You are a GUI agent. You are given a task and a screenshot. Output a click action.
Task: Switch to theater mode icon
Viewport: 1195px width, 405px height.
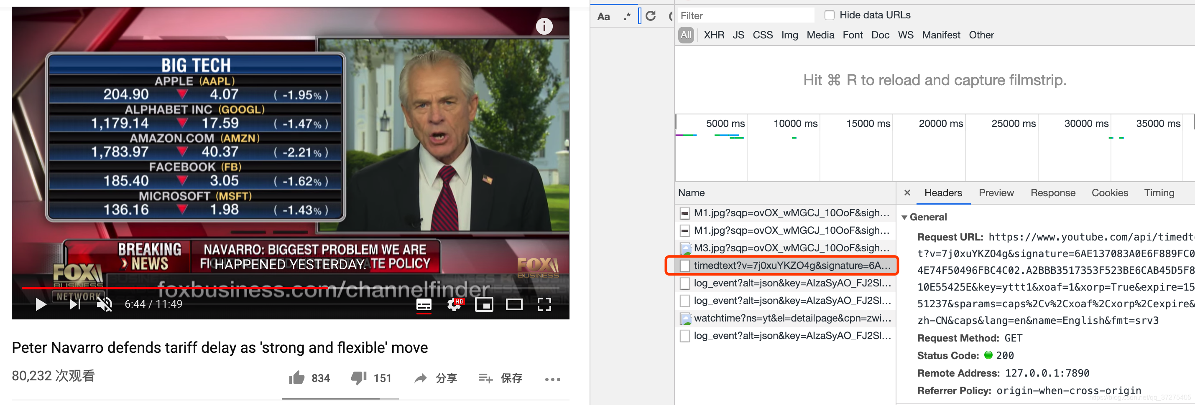[x=514, y=304]
